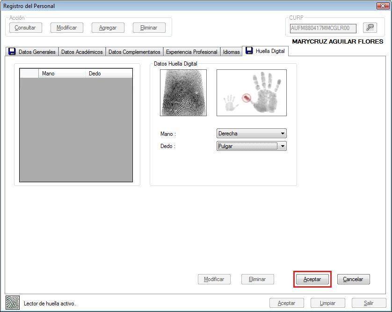Screen dimensions: 392x312
Task: Click the CURP search key icon
Action: click(370, 28)
